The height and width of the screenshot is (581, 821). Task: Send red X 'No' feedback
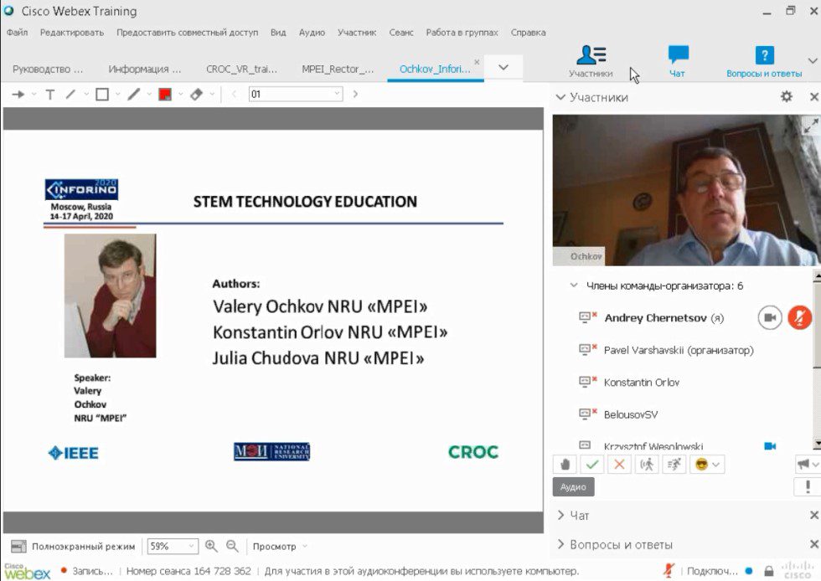point(619,464)
